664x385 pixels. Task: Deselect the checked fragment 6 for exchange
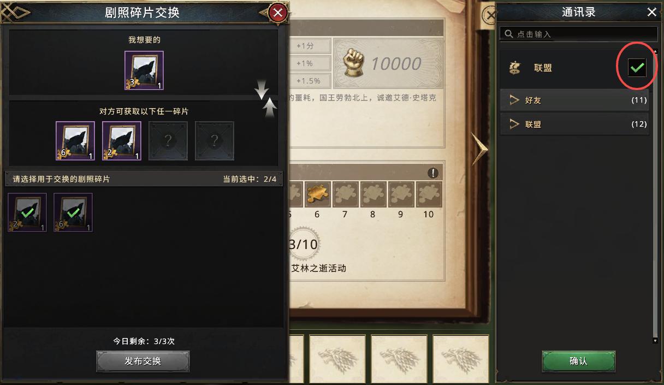tap(73, 212)
